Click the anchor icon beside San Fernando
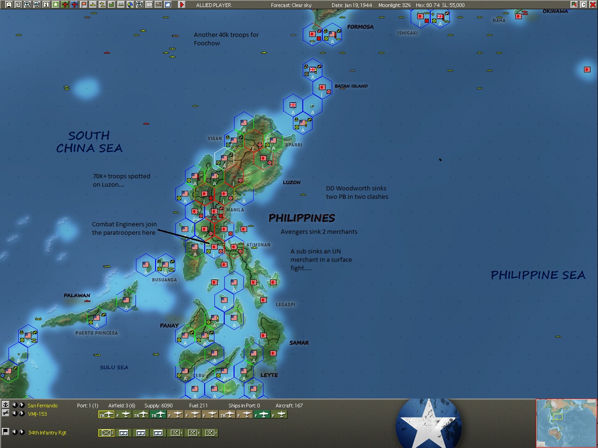 [x=5, y=405]
